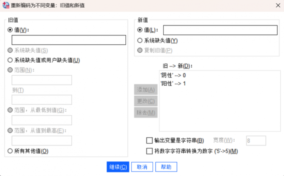
Task: Click the 取消 button
Action: coord(142,167)
